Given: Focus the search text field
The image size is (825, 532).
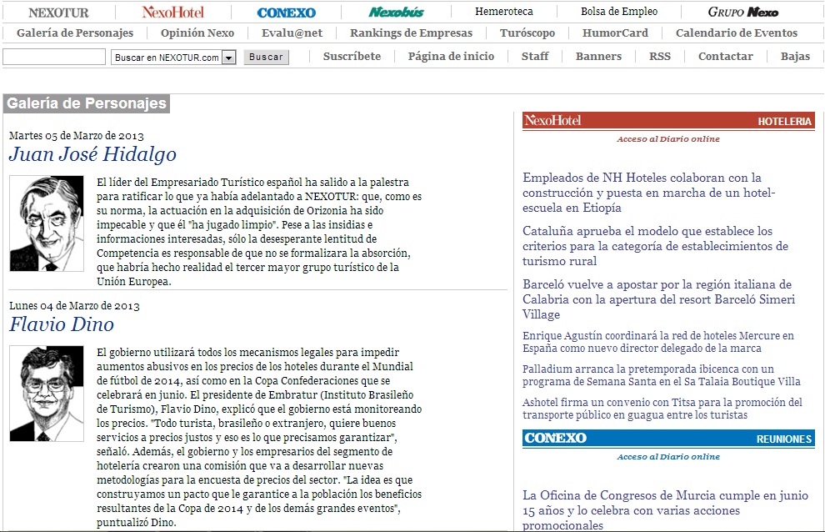Looking at the screenshot, I should [54, 57].
